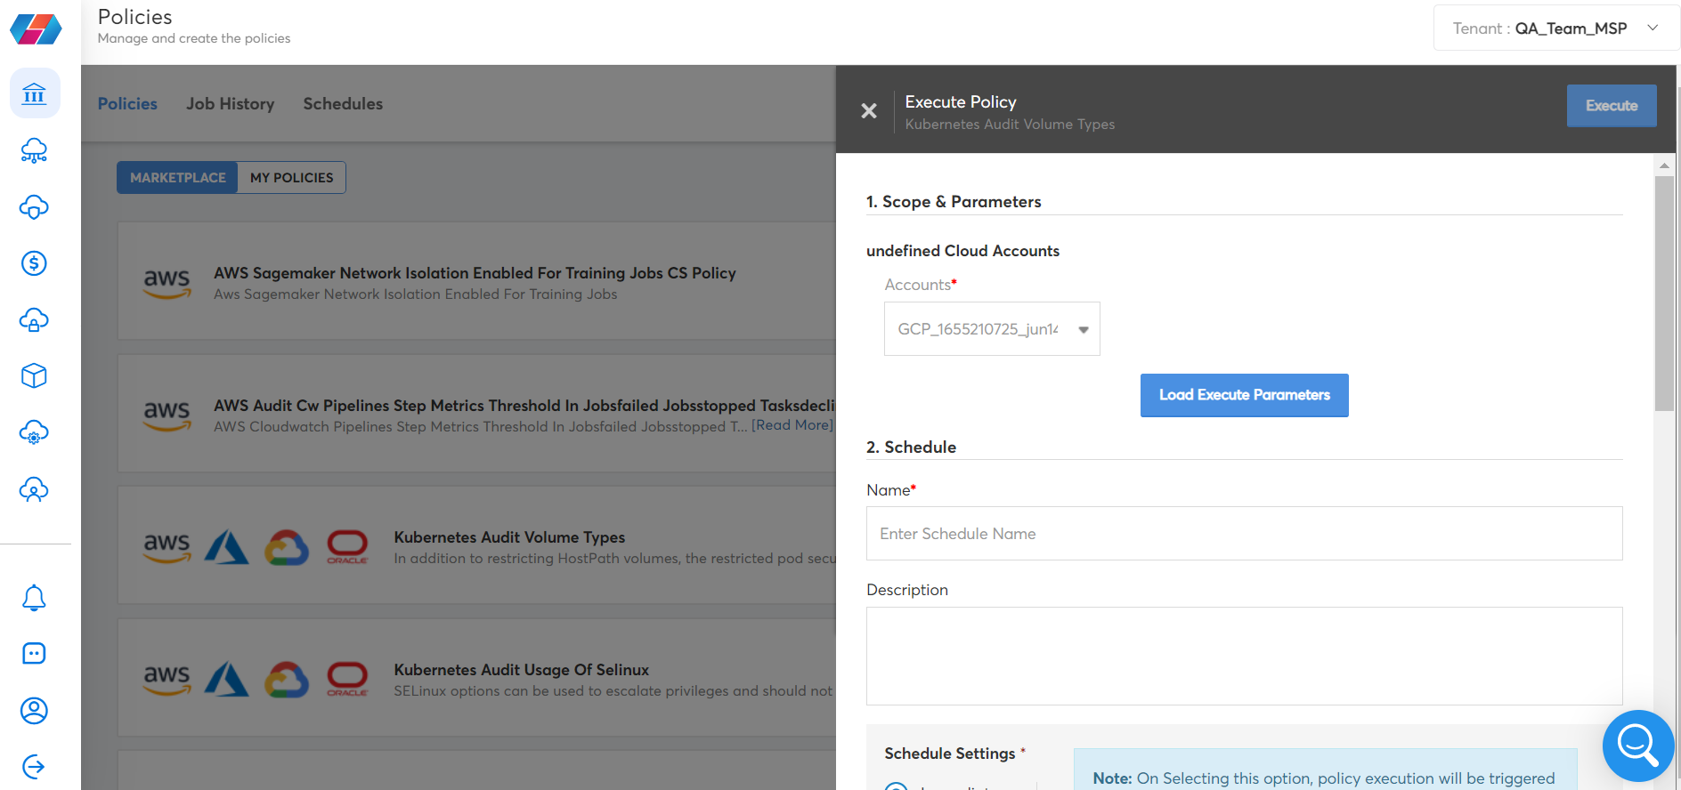
Task: Switch to the Job History tab
Action: pos(231,104)
